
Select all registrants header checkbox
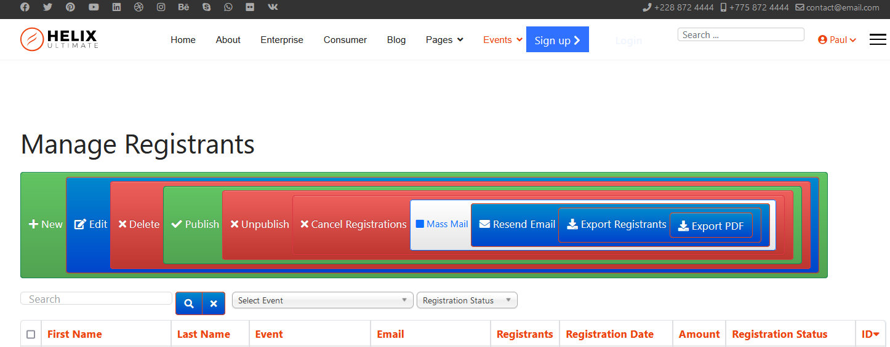[31, 335]
